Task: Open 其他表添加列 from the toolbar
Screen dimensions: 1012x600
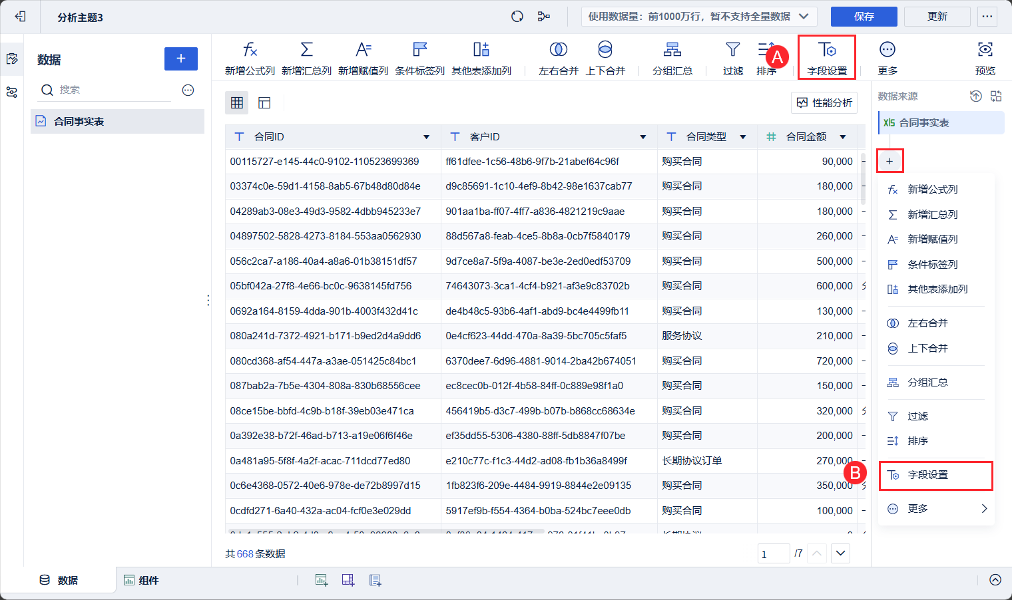Action: click(x=481, y=58)
